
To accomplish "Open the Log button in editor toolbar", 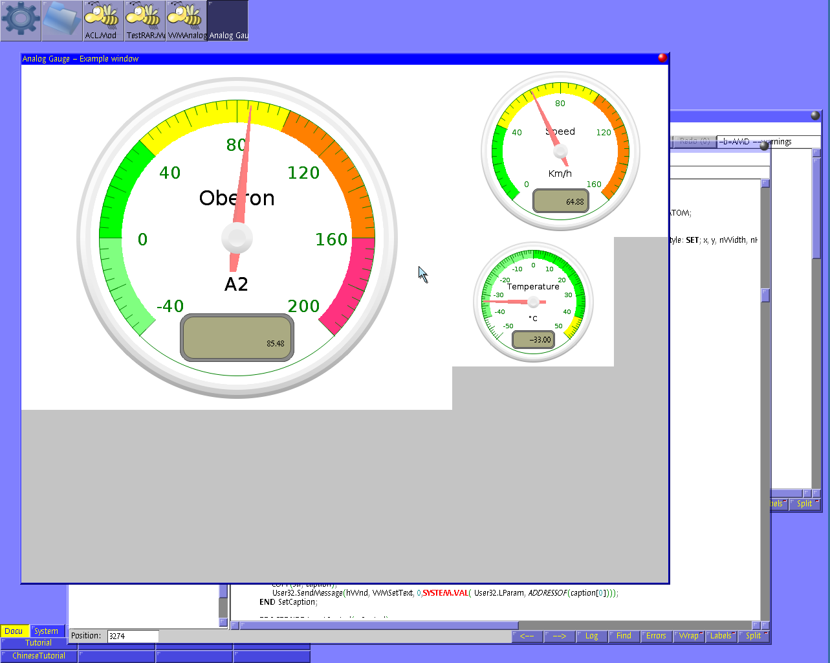I will (592, 636).
